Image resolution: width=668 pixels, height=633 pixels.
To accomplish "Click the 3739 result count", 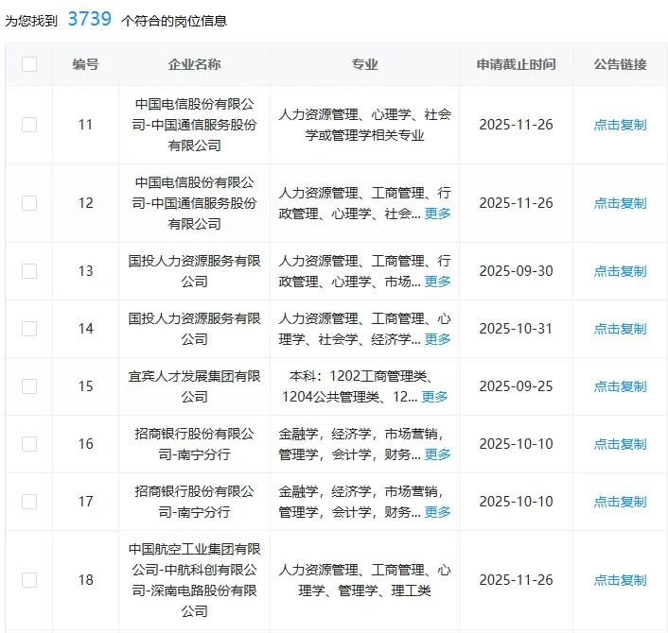I will pos(90,19).
